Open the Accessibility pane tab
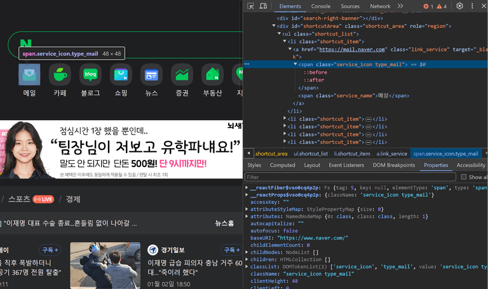The height and width of the screenshot is (289, 488). point(471,165)
